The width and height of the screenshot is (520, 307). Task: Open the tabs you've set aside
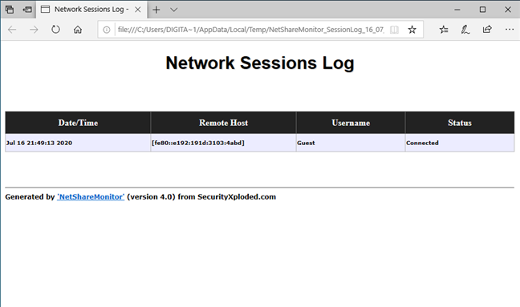click(x=10, y=10)
